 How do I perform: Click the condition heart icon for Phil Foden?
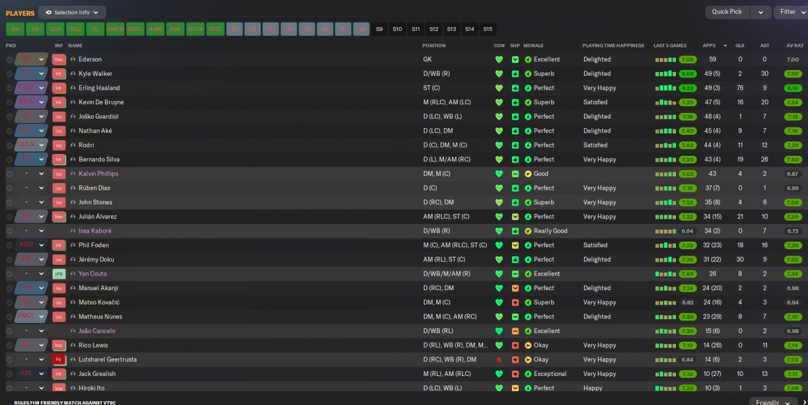click(x=499, y=245)
